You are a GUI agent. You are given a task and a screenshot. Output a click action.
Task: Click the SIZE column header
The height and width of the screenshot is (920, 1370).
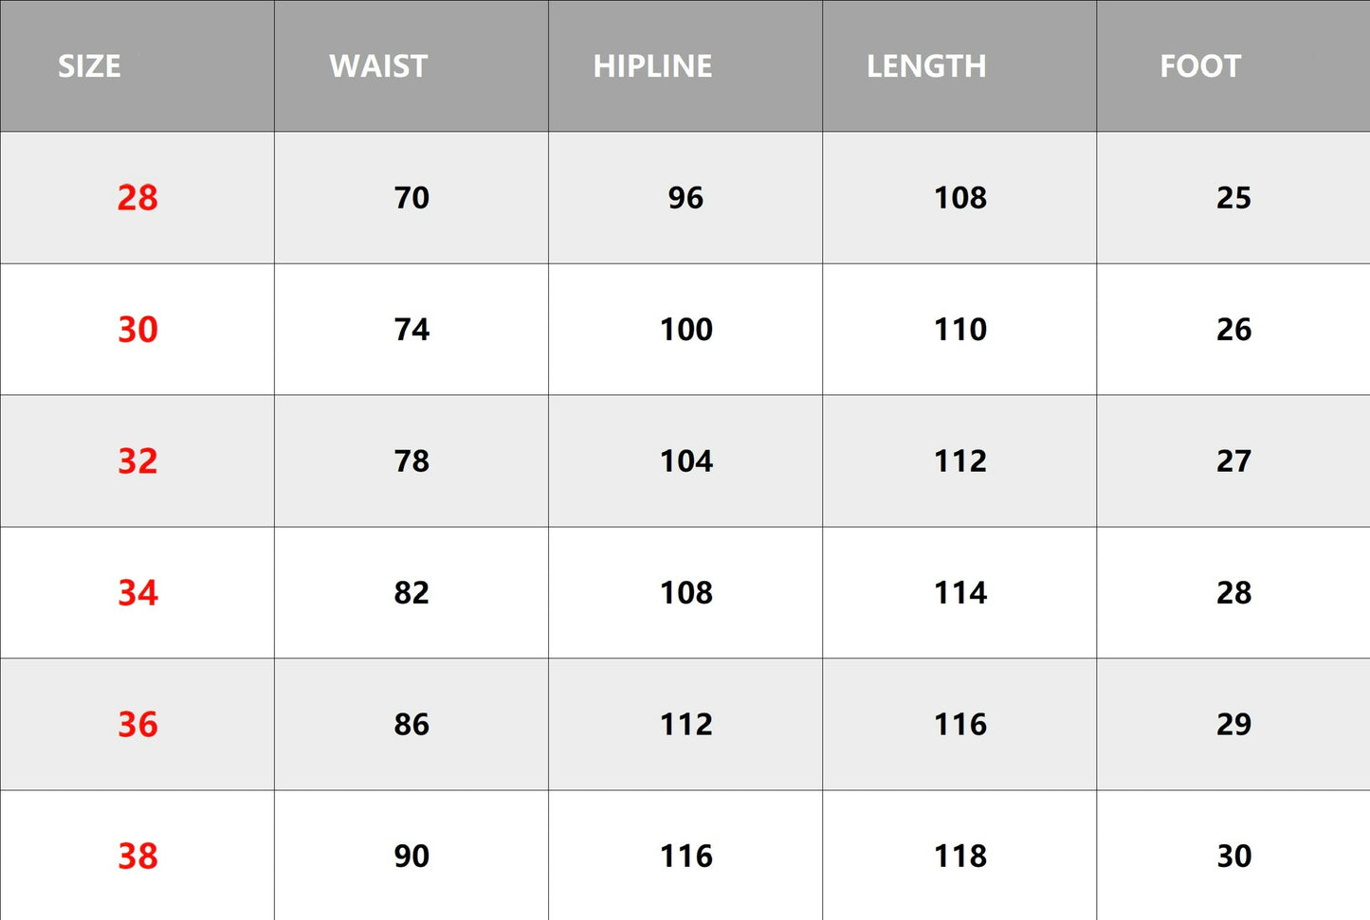89,66
